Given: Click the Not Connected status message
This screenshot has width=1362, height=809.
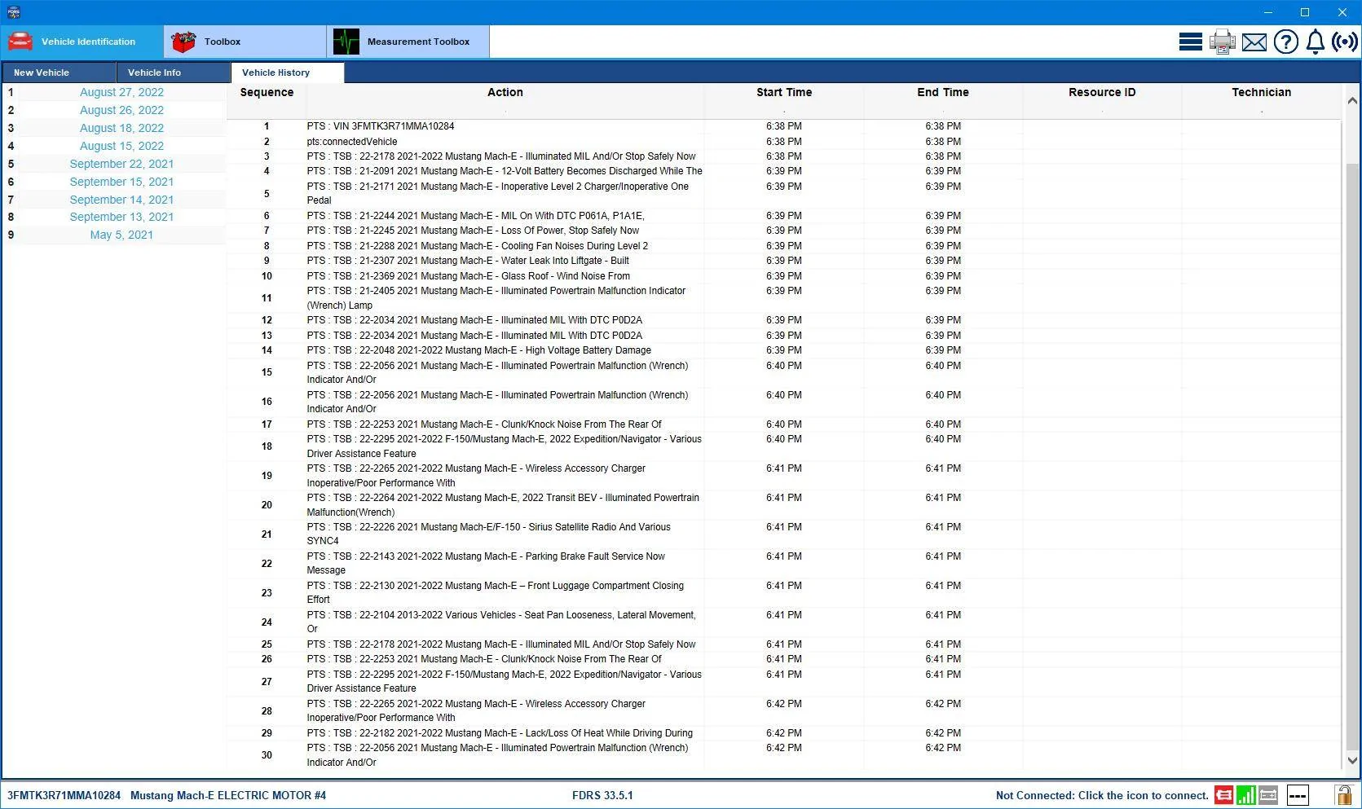Looking at the screenshot, I should point(1101,795).
